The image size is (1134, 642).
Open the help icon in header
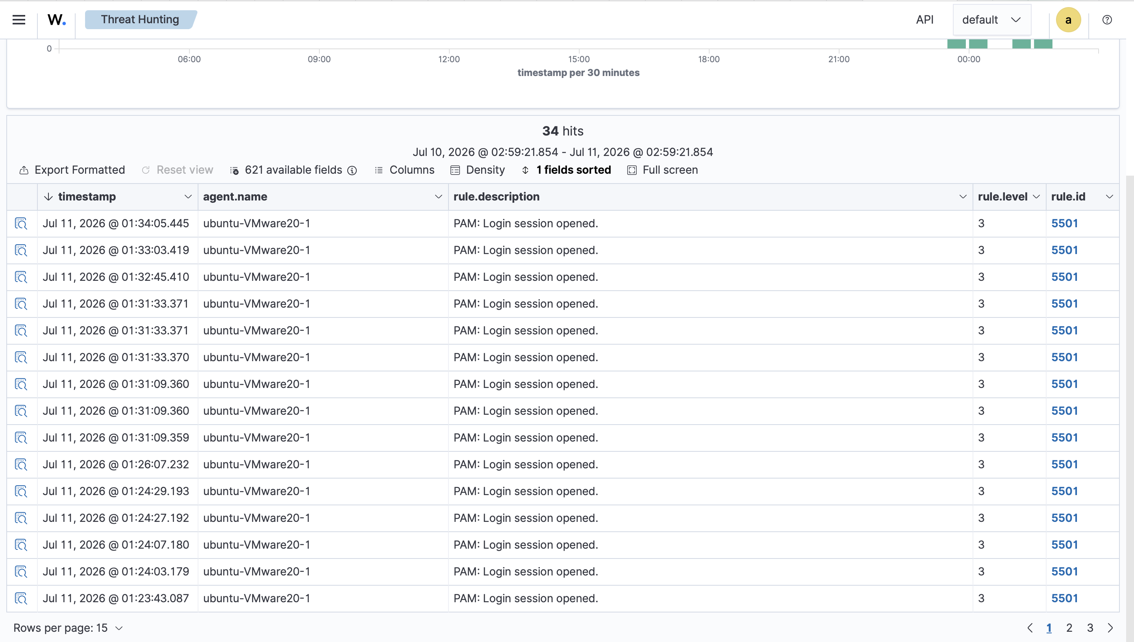(1107, 20)
